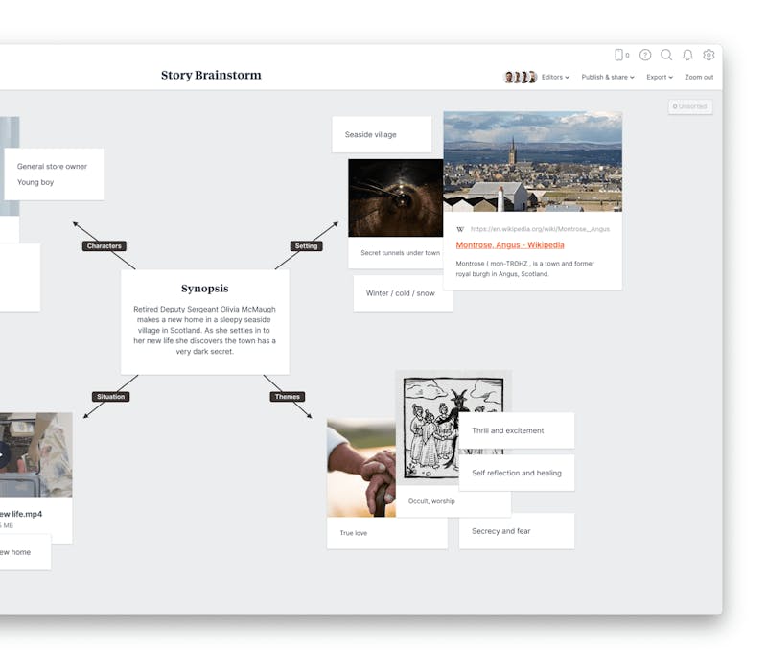Click the first editor avatar in the toolbar

pos(507,77)
